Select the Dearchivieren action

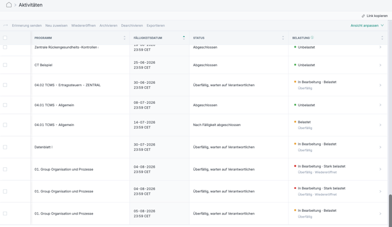pos(132,25)
